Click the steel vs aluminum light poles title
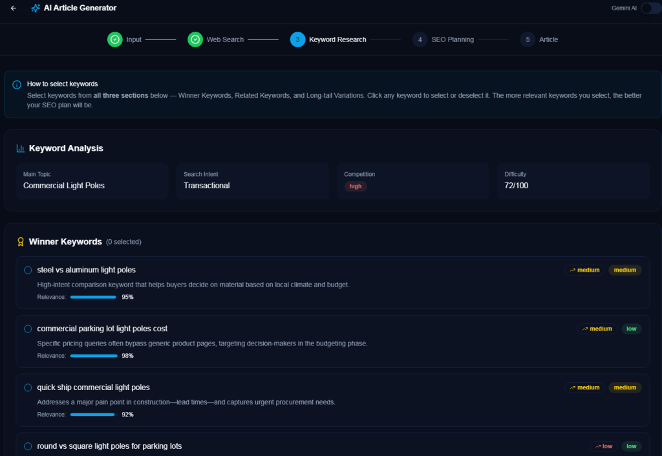The image size is (662, 456). [86, 270]
